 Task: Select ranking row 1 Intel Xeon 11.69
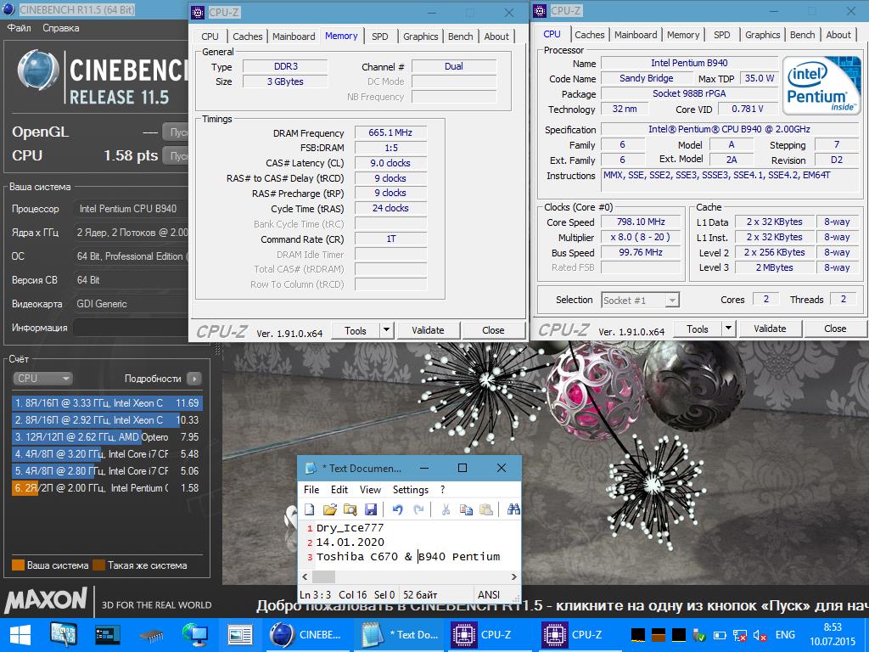coord(107,403)
